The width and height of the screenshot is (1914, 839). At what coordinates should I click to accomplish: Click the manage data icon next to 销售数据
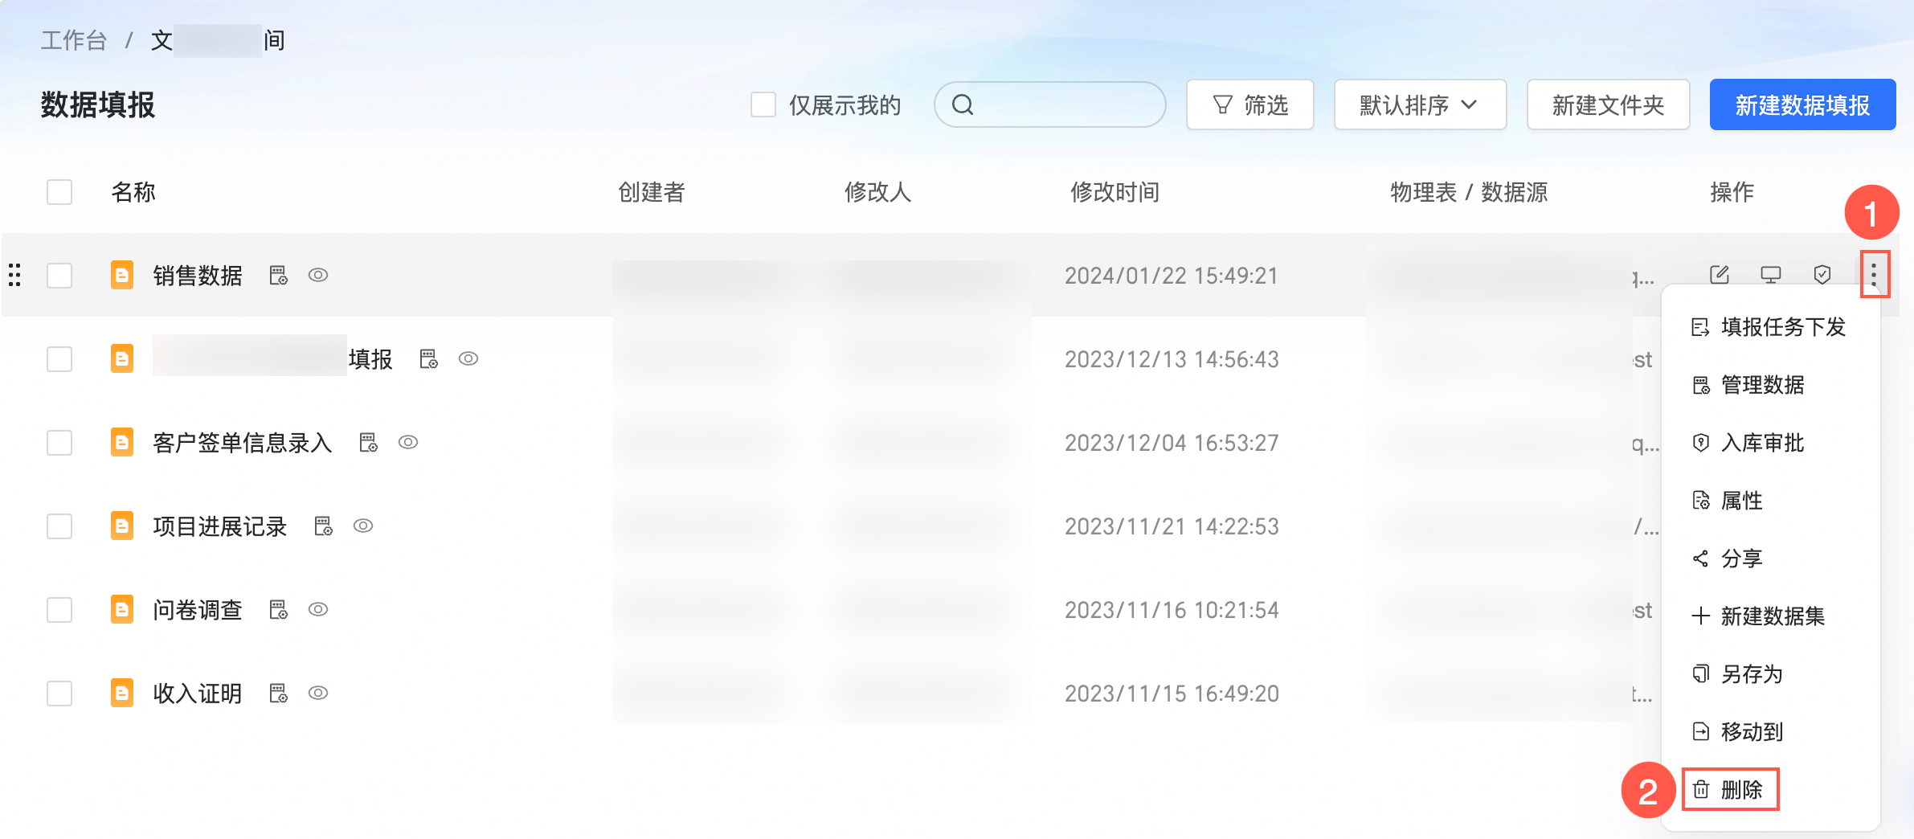pyautogui.click(x=279, y=275)
